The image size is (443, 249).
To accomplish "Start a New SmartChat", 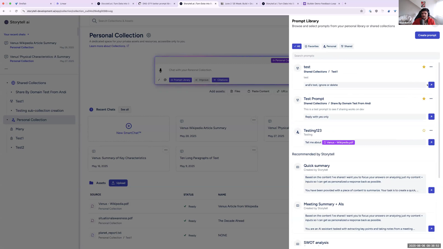I will coord(128,129).
